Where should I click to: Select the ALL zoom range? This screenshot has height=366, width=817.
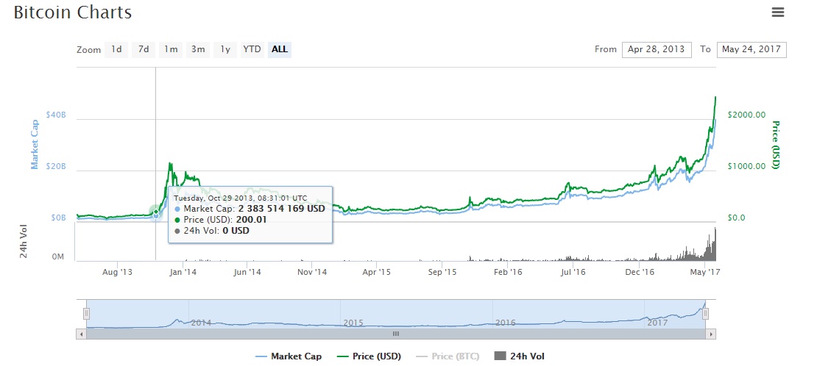click(x=279, y=49)
